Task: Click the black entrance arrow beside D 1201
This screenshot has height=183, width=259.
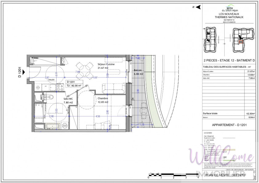Action: pos(24,73)
